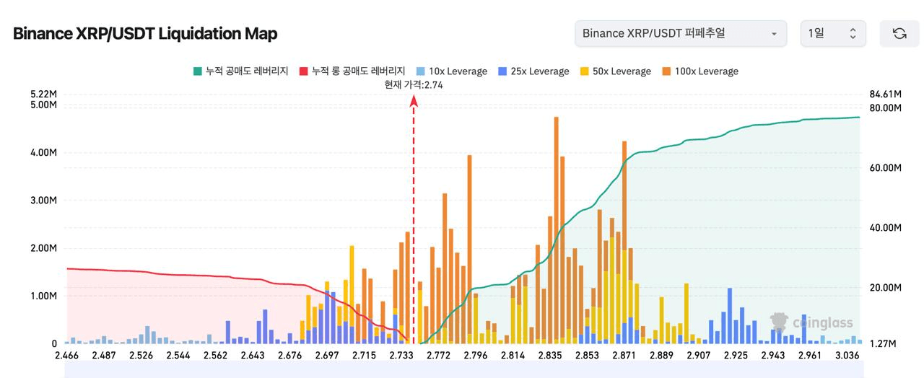Toggle the 누적 롱 공매도 레버리지 legend series
924x378 pixels.
pos(352,71)
